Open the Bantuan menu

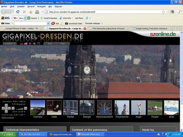click(58, 7)
